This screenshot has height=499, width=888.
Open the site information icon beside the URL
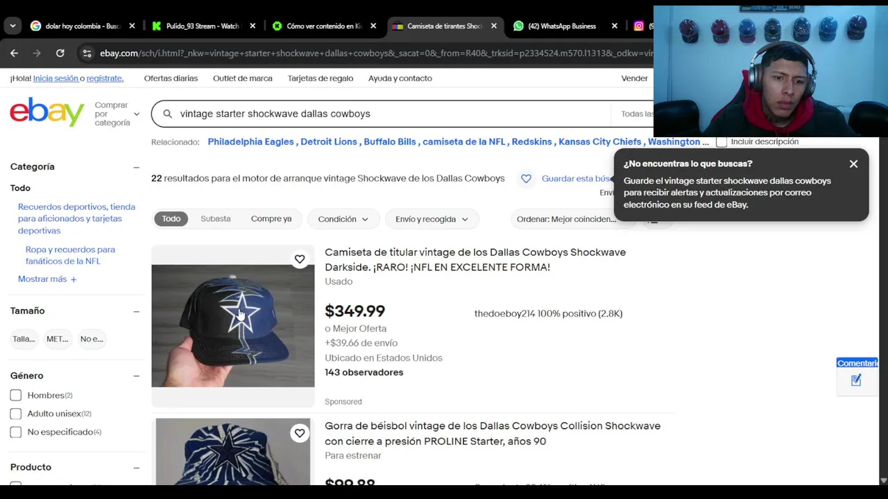click(x=87, y=53)
